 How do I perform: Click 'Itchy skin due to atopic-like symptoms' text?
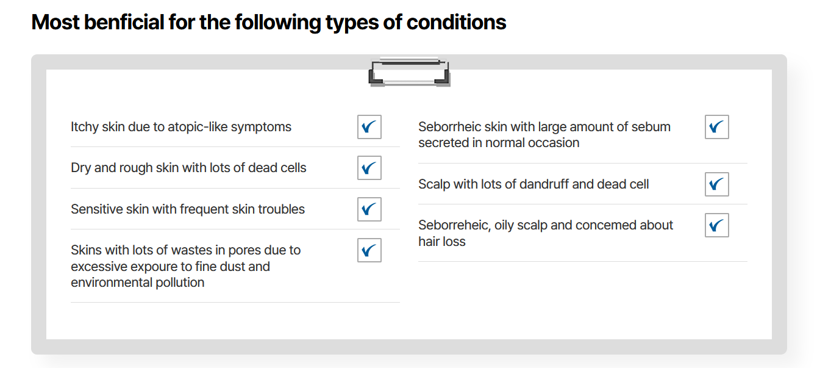pyautogui.click(x=181, y=127)
